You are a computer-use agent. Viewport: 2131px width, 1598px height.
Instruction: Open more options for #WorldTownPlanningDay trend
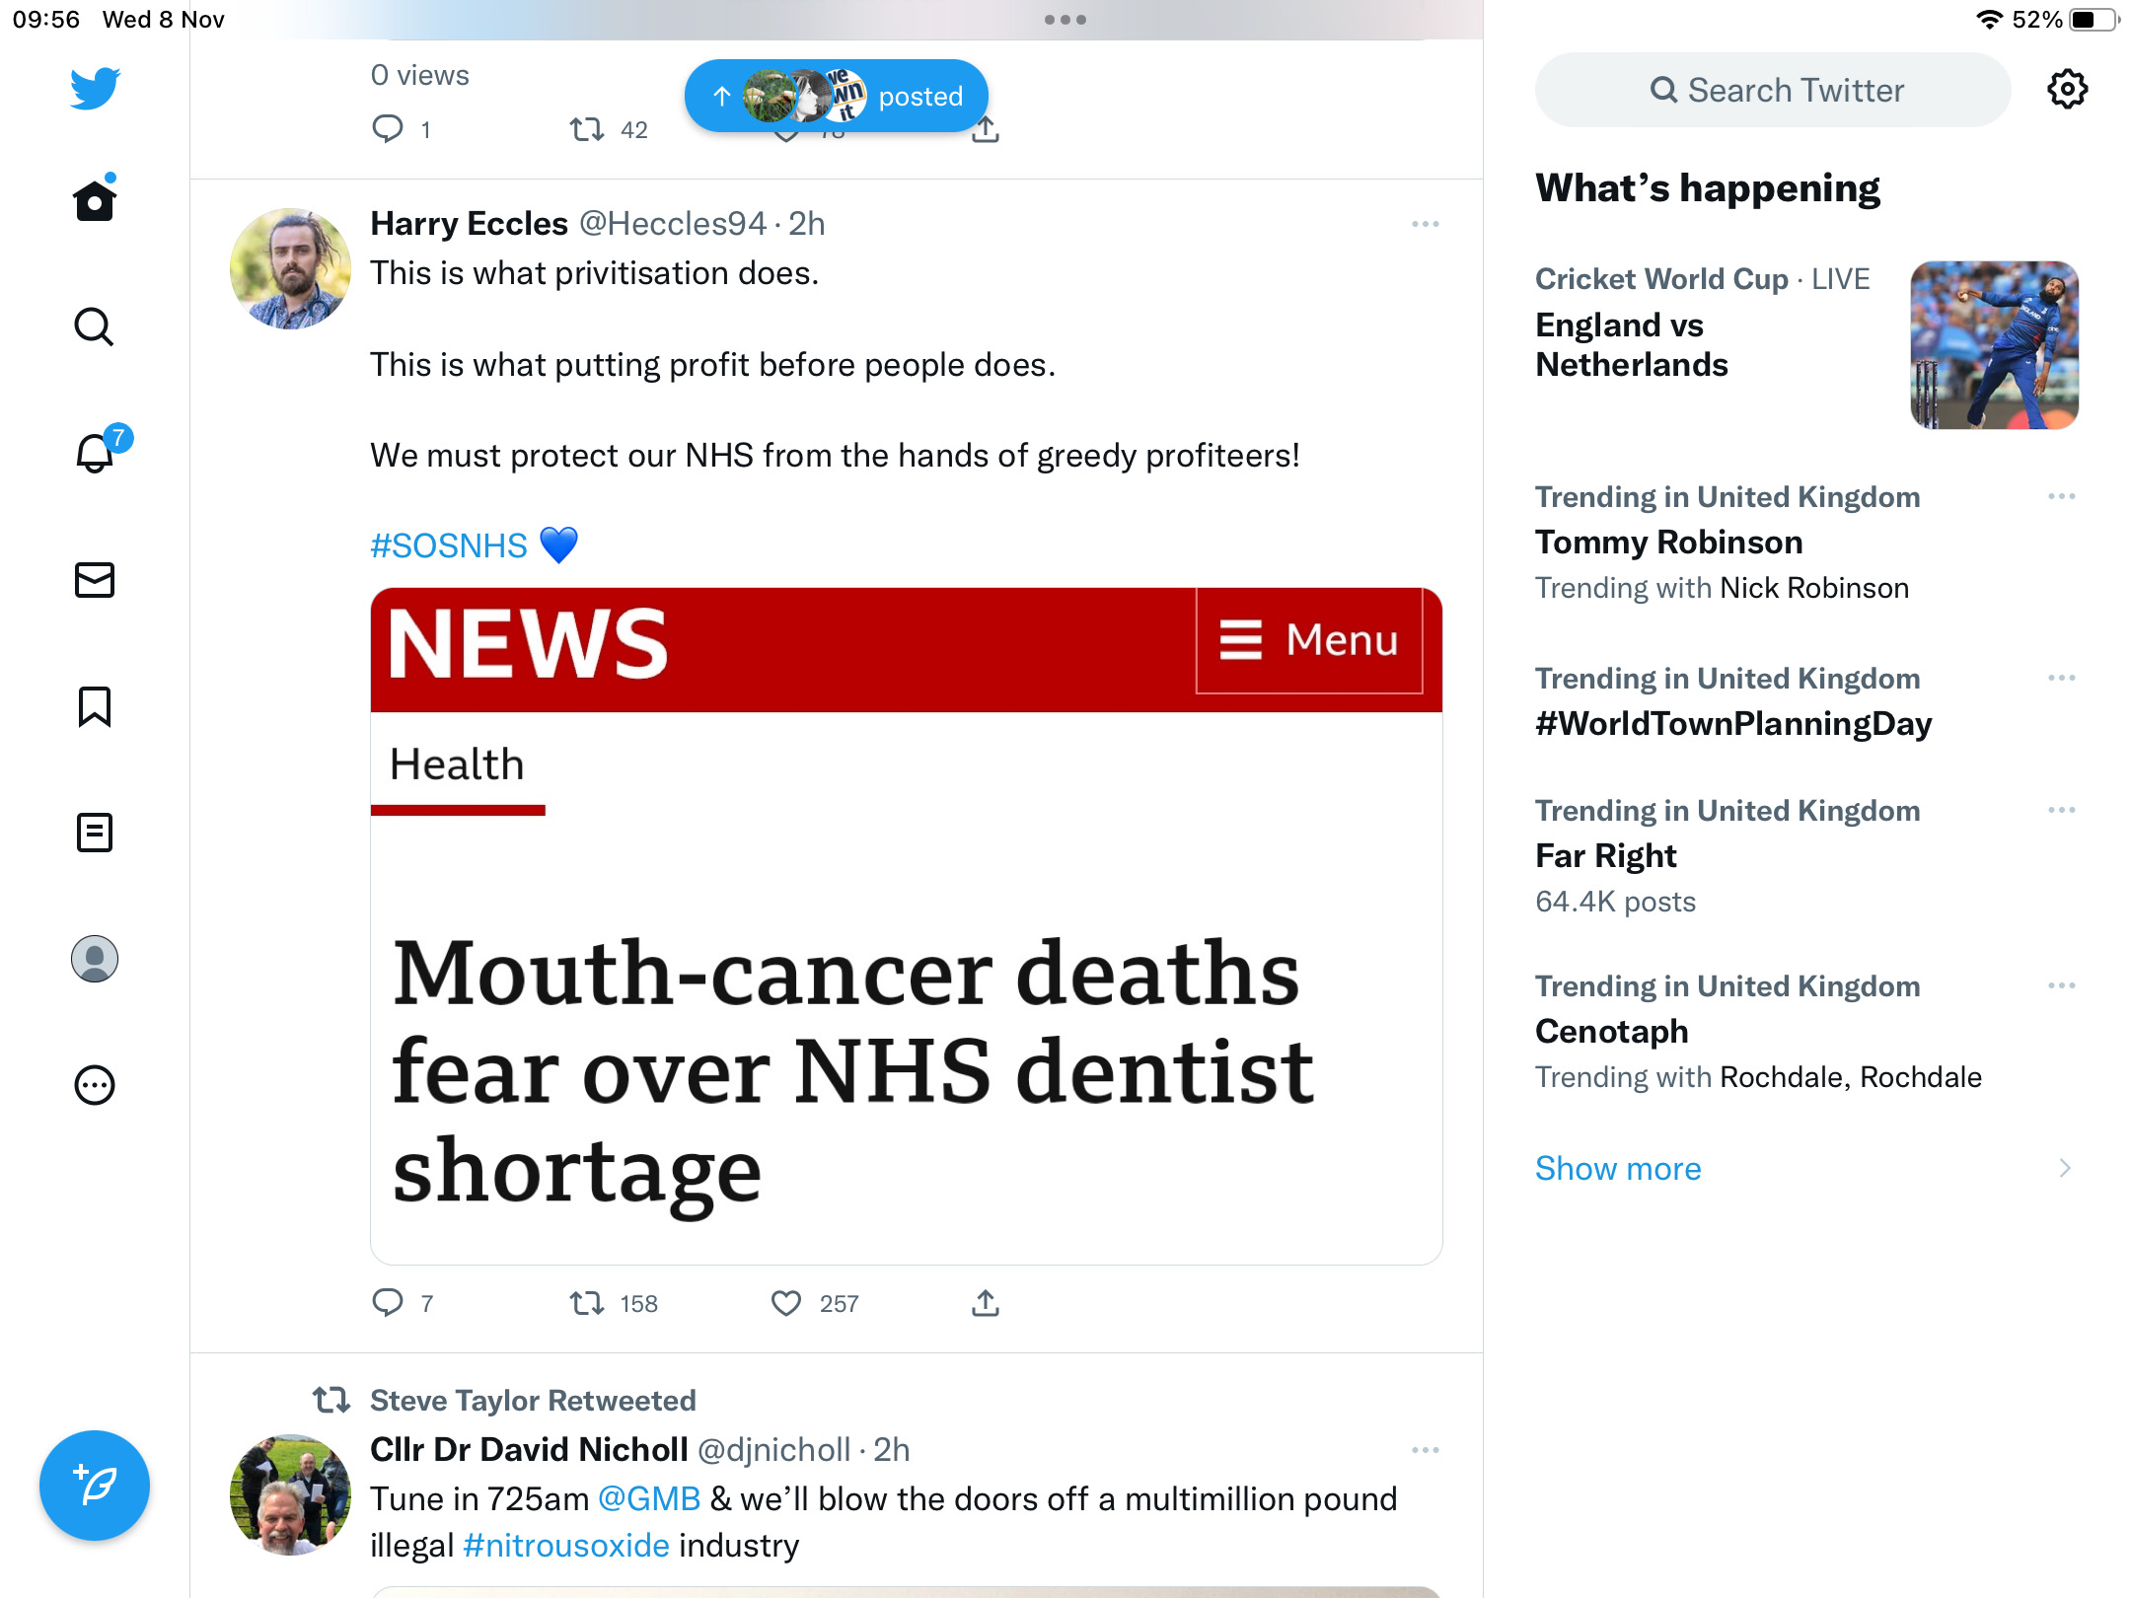coord(2061,678)
